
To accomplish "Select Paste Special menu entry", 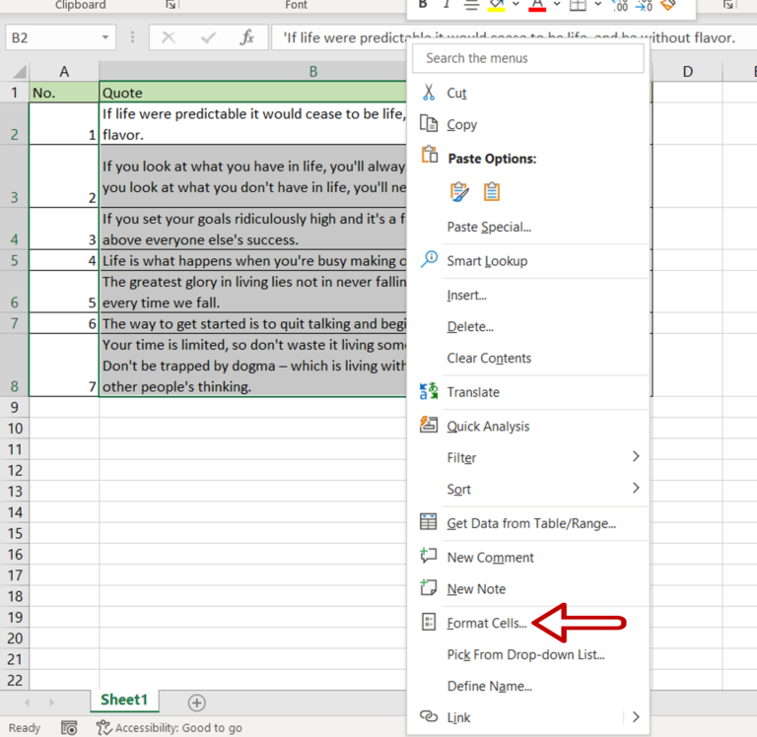I will (x=489, y=227).
